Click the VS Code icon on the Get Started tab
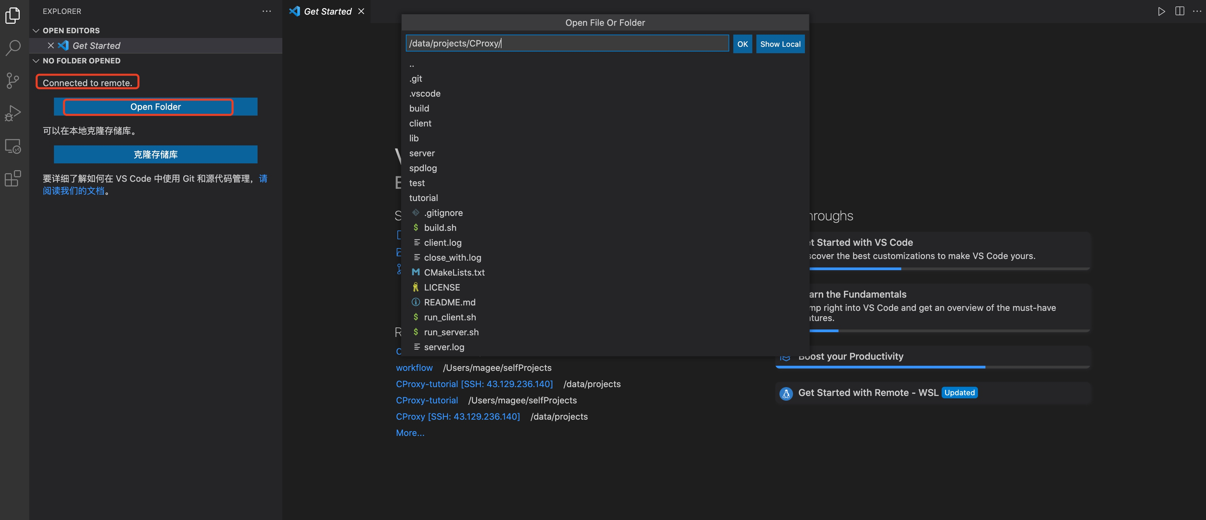Screen dimensions: 1206x520 point(295,11)
